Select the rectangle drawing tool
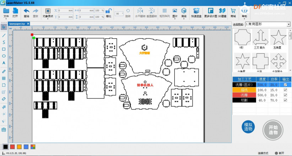This screenshot has width=292, height=156. pyautogui.click(x=4, y=49)
